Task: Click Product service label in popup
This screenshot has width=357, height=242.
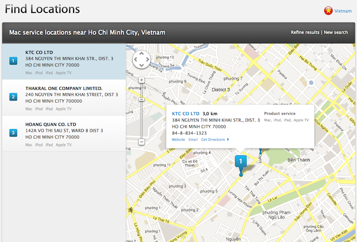Action: (x=280, y=113)
